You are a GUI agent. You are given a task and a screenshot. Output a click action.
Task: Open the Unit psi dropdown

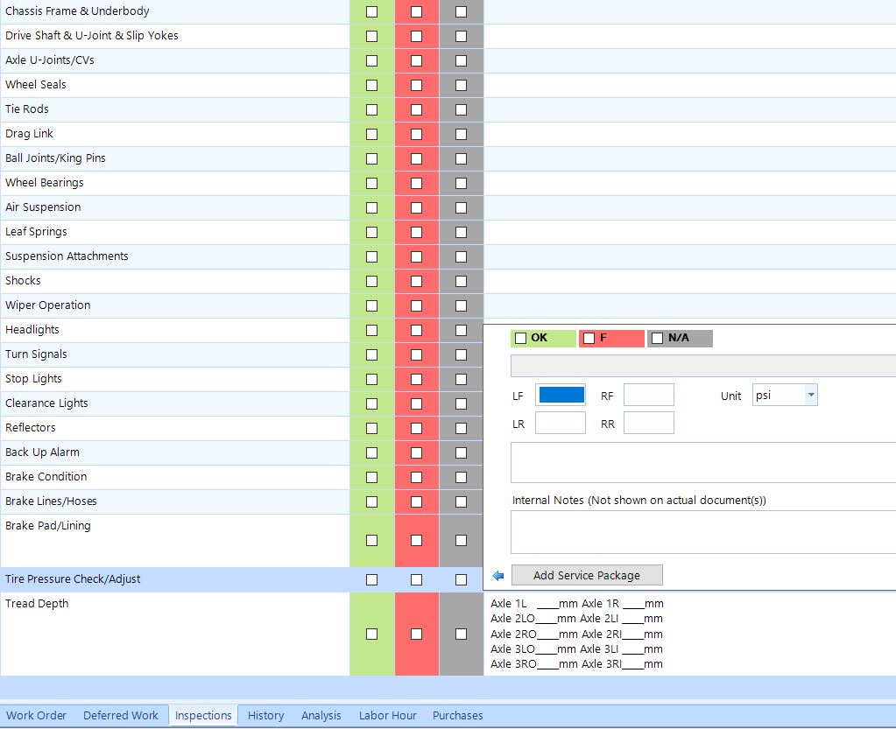(810, 396)
